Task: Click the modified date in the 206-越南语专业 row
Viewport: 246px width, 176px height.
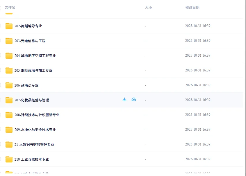Action: [198, 85]
